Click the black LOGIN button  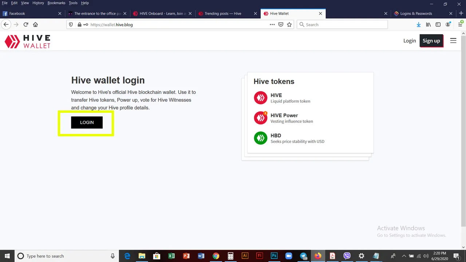pyautogui.click(x=87, y=122)
